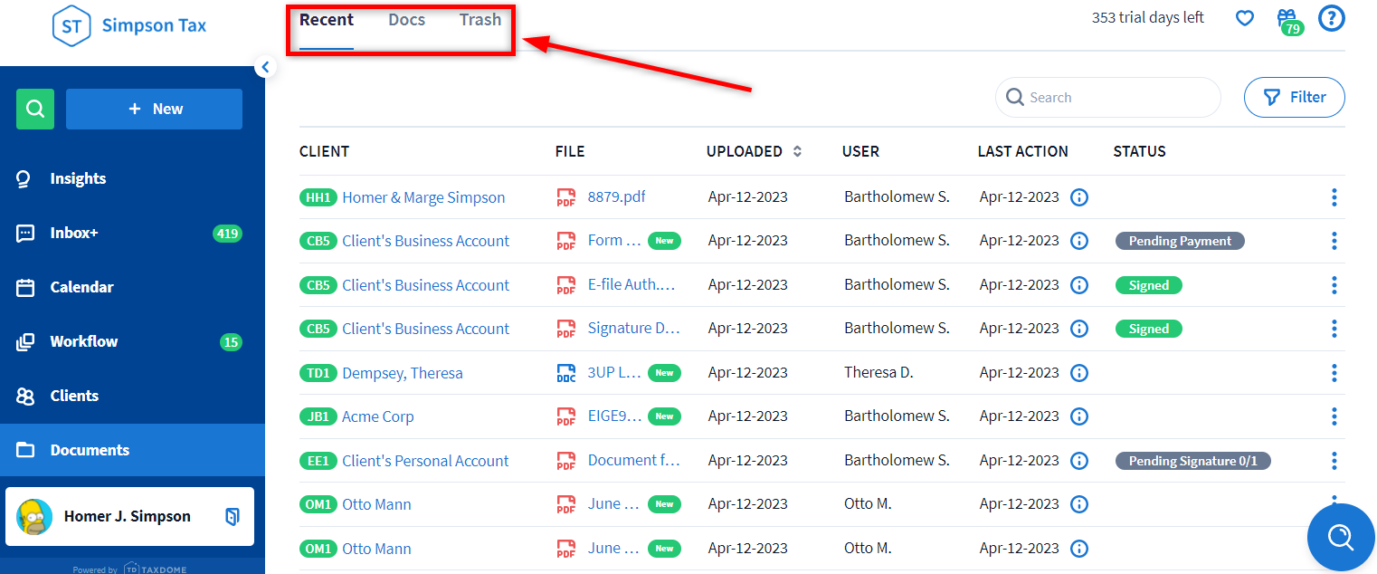This screenshot has width=1377, height=574.
Task: Click the JB1 client badge
Action: tap(318, 416)
